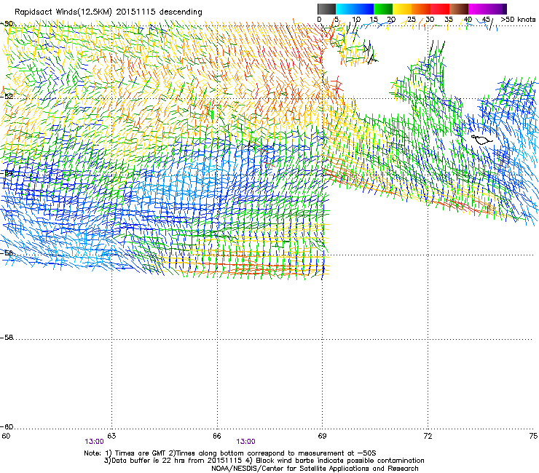Click the '15' value on the speed scale

[374, 20]
